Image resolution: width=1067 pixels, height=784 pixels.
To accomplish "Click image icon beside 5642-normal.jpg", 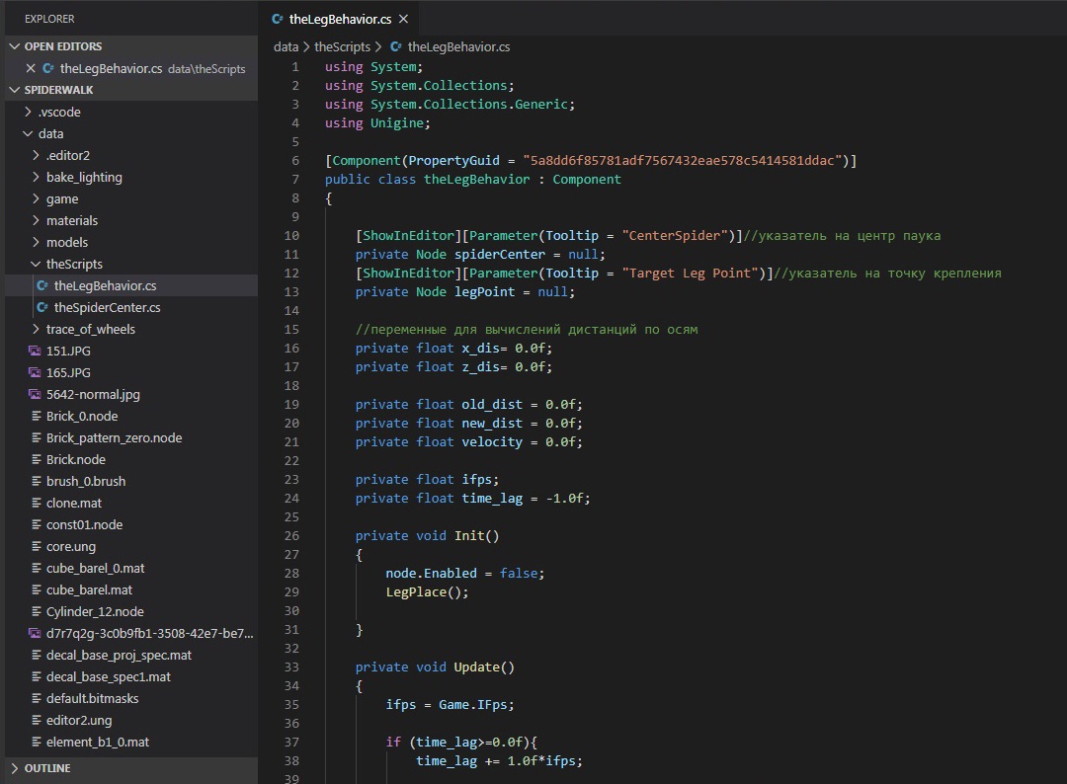I will (35, 395).
